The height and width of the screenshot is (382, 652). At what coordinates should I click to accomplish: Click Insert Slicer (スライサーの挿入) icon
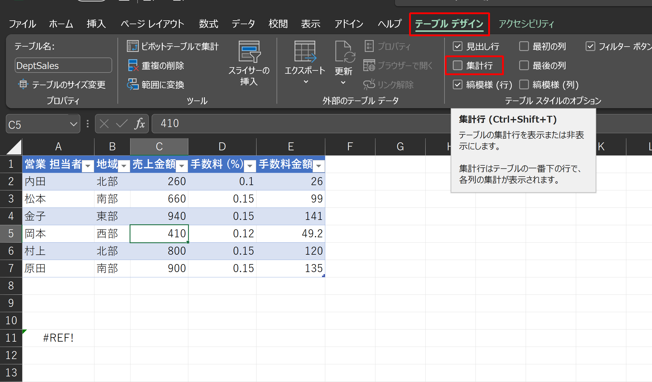pos(249,52)
